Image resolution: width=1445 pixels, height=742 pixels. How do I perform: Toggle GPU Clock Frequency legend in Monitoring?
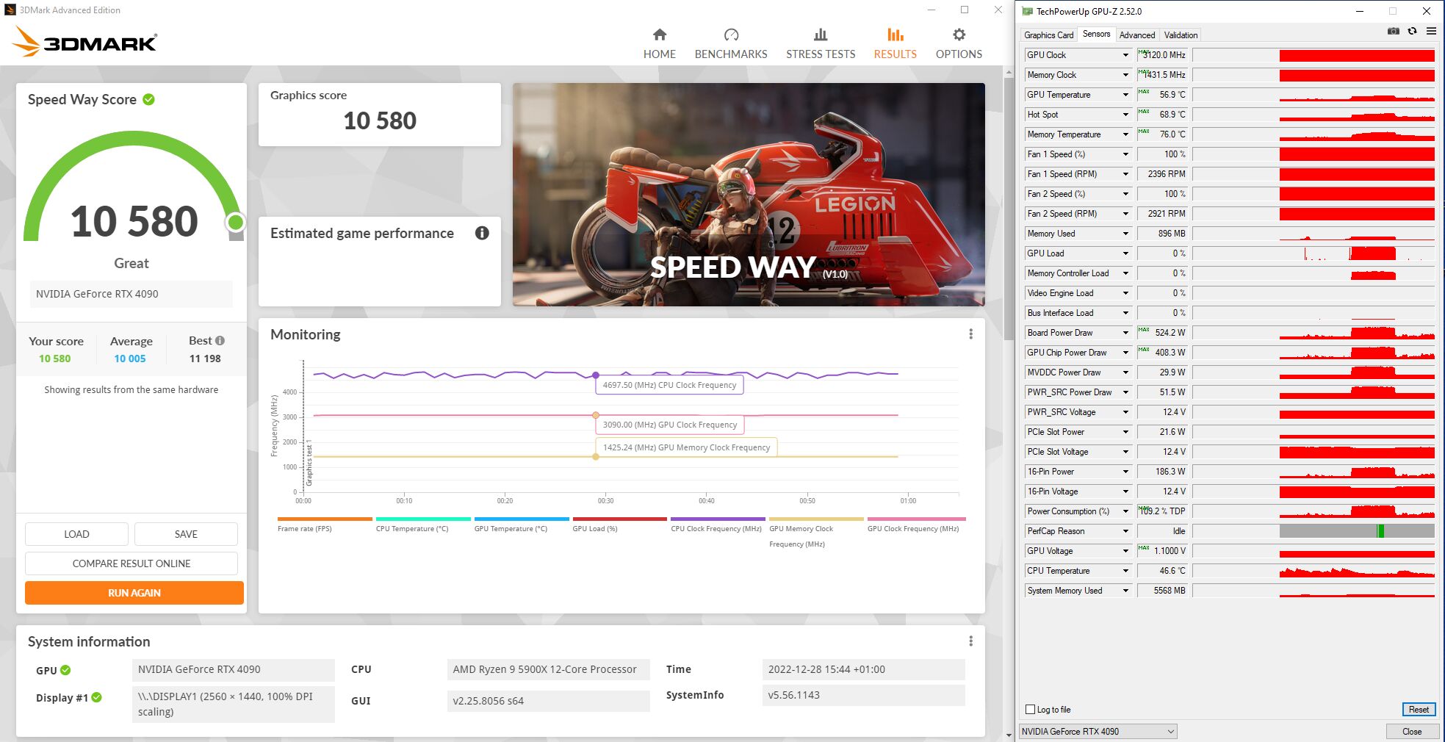[x=916, y=524]
